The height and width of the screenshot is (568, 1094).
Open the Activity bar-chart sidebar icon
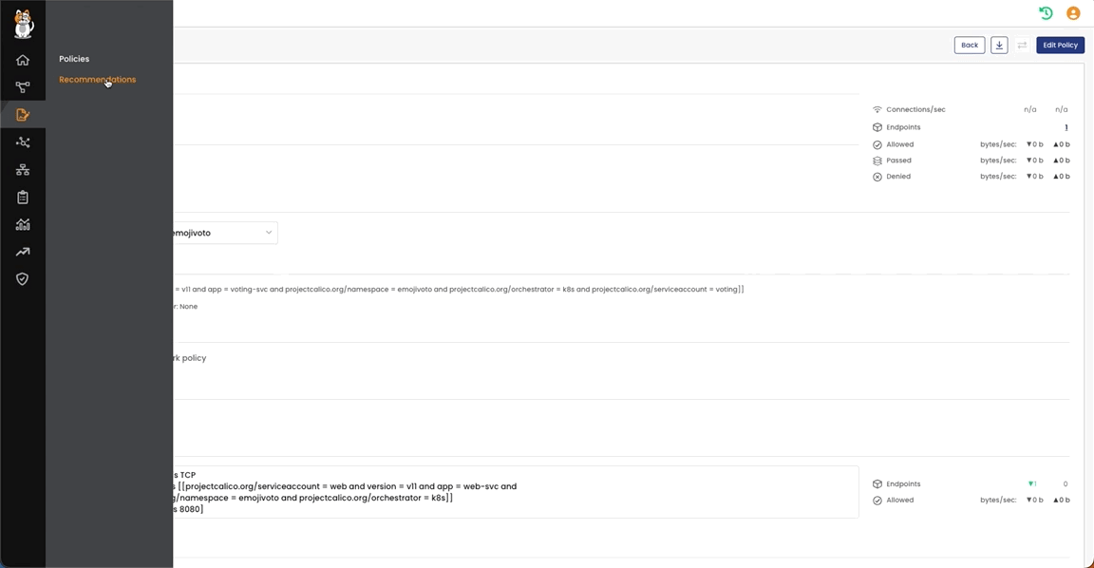tap(23, 225)
